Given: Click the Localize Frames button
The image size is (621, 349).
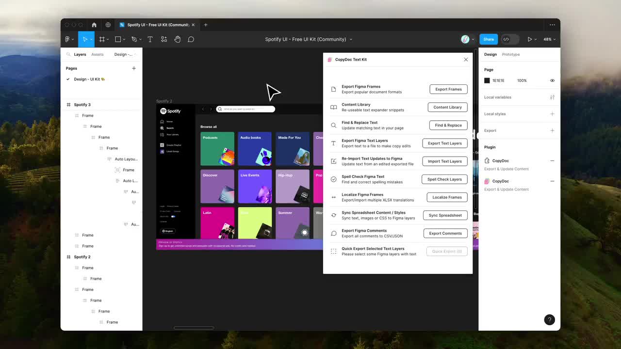Looking at the screenshot, I should click(447, 197).
